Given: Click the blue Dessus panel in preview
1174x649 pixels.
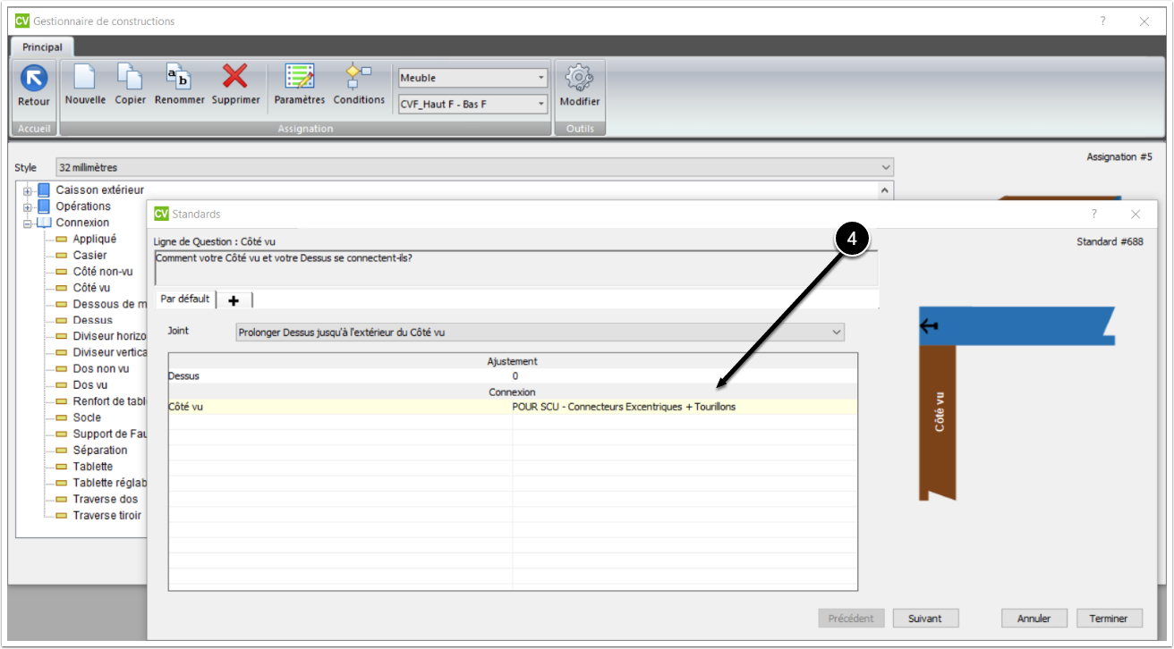Looking at the screenshot, I should (x=1017, y=326).
